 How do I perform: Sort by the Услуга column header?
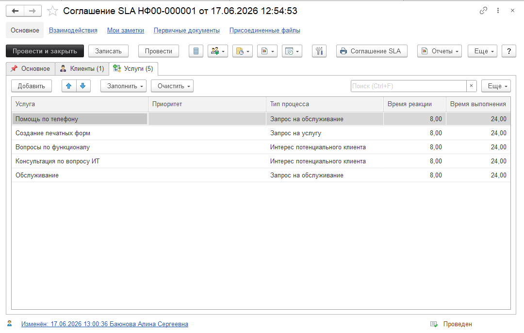[80, 104]
